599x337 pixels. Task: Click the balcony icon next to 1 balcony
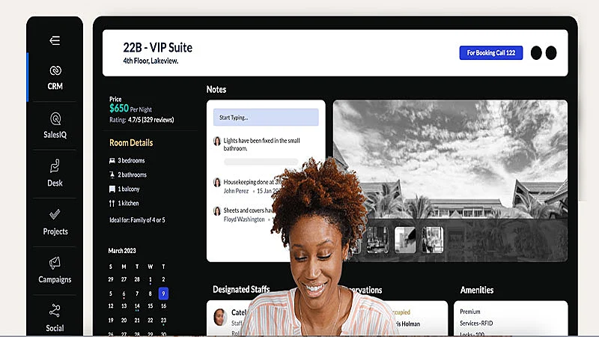point(112,189)
